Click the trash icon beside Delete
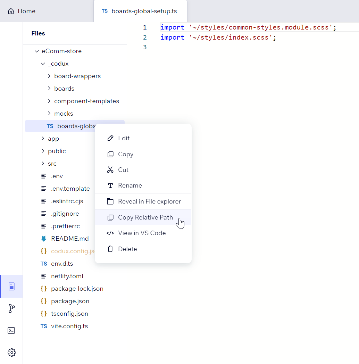359x364 pixels. [x=110, y=249]
